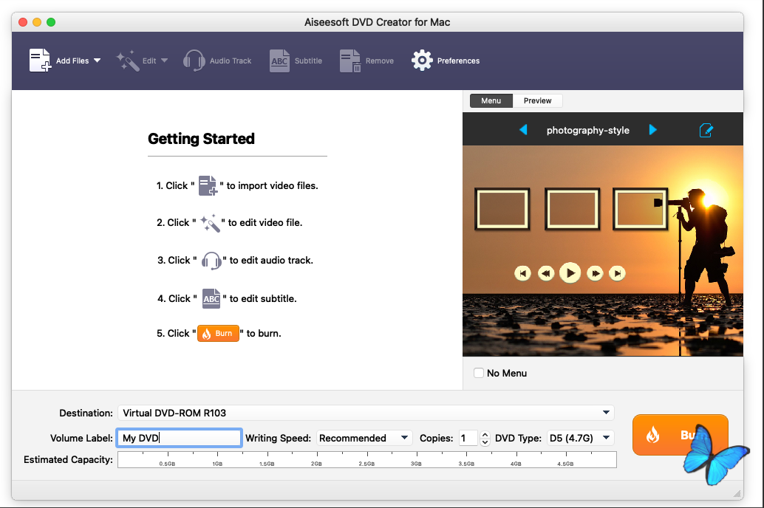Expand the Add Files dropdown arrow

coord(97,61)
